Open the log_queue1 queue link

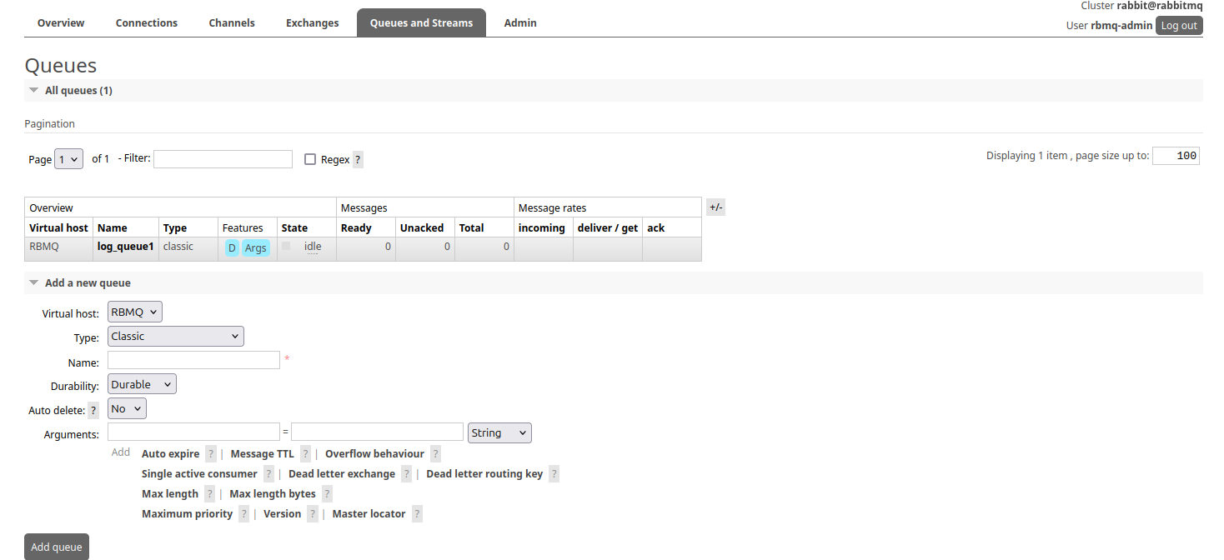point(125,247)
